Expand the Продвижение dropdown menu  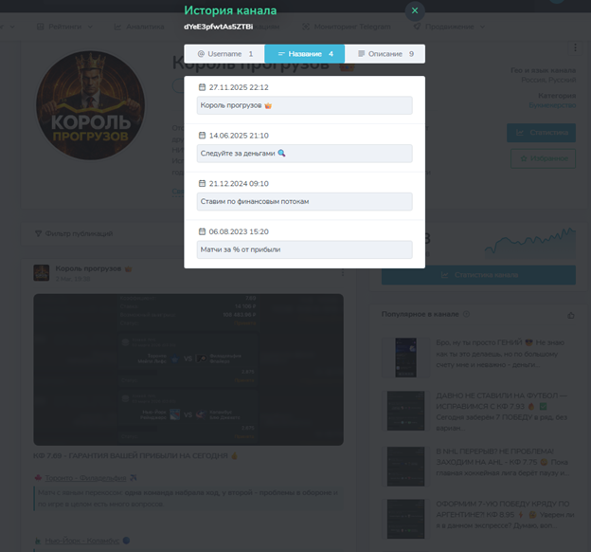coord(449,27)
